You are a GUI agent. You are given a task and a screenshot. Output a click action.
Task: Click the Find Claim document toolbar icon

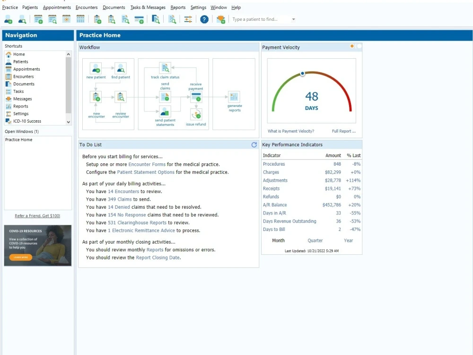click(x=125, y=19)
